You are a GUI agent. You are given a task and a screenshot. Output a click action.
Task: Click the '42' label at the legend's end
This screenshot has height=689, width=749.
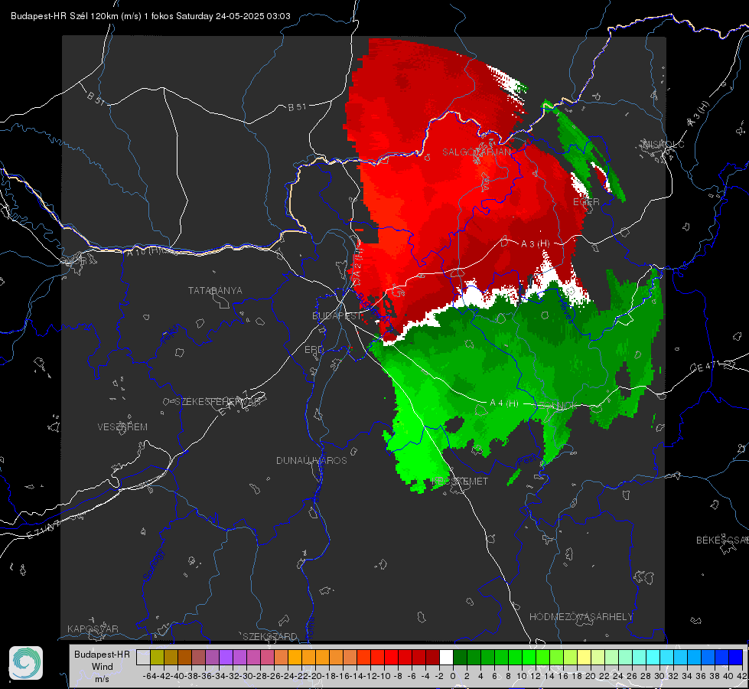coord(741,676)
